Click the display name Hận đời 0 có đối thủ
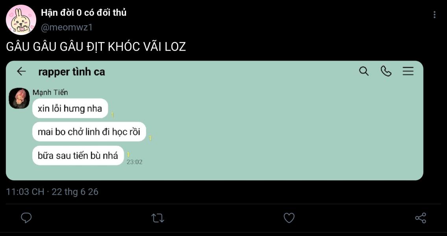Screen dimensions: 447x236 coord(83,13)
